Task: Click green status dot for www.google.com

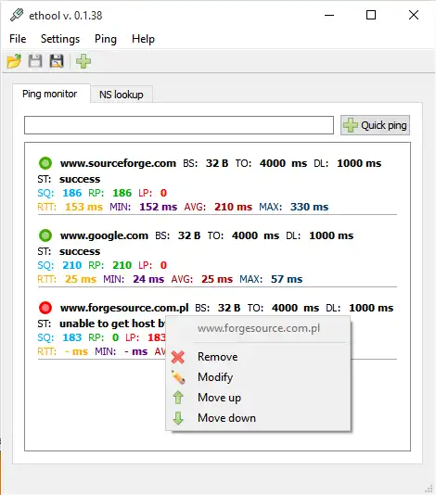Action: [45, 235]
